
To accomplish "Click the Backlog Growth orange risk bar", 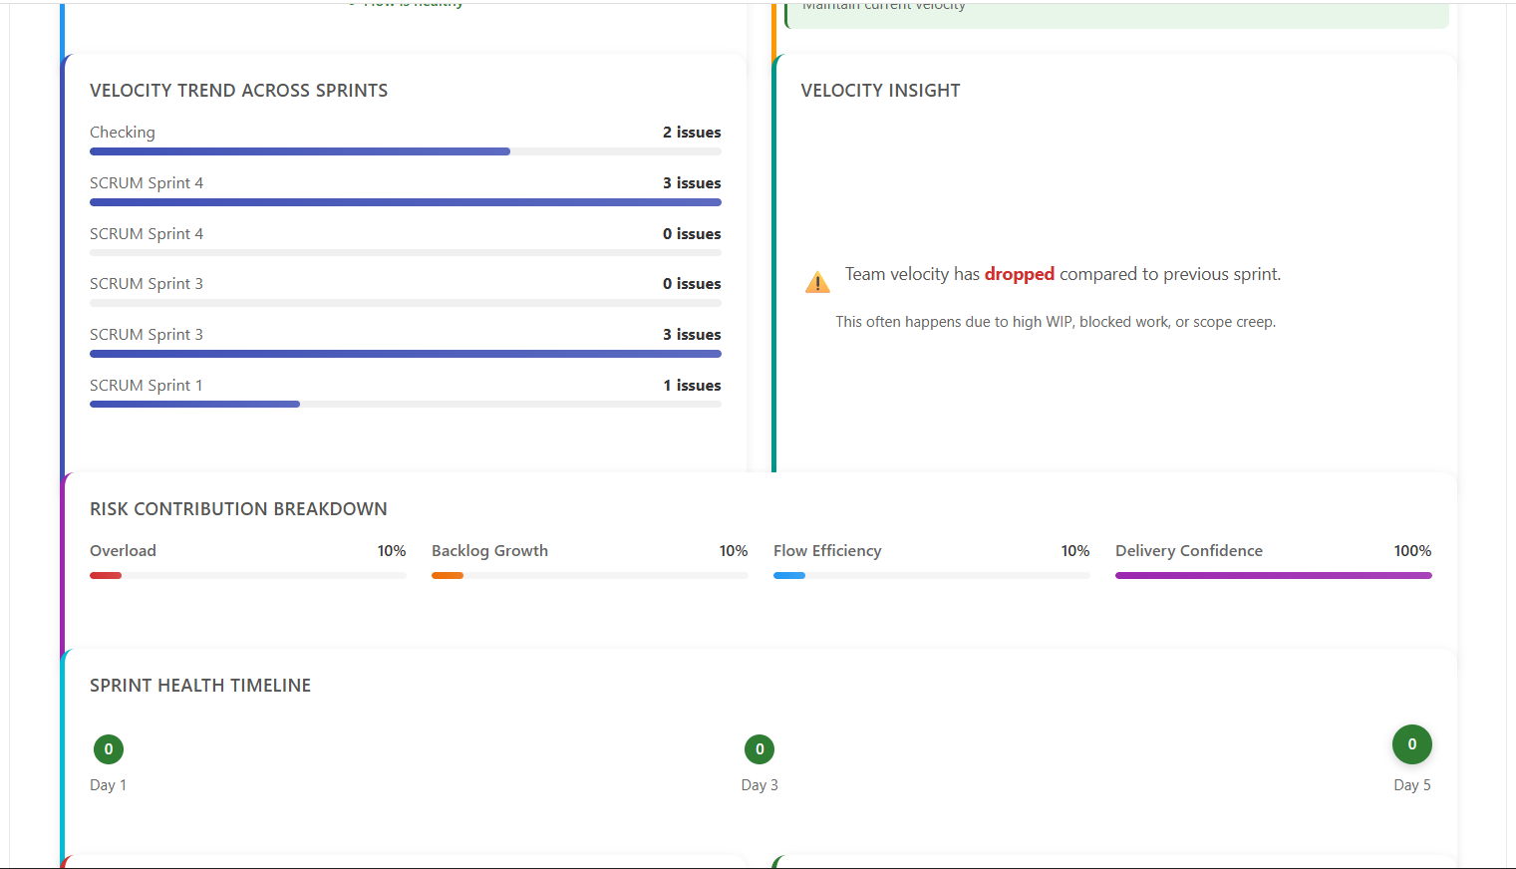I will (x=448, y=575).
